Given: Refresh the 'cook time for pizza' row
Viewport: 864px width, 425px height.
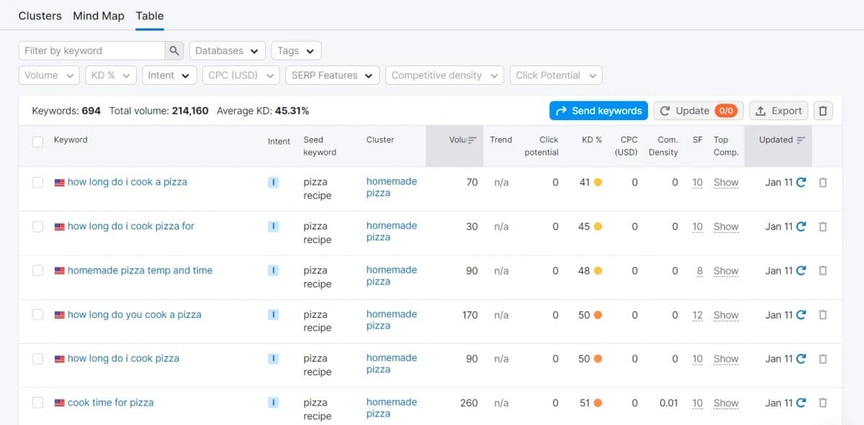Looking at the screenshot, I should (x=801, y=403).
